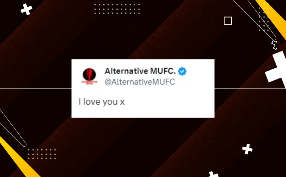
Task: Click the Alternative MUFC profile avatar
Action: [x=89, y=76]
